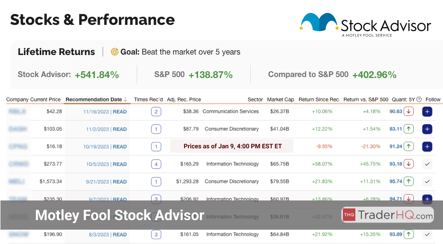
Task: Sort table by Return Since Rec header
Action: [x=319, y=100]
